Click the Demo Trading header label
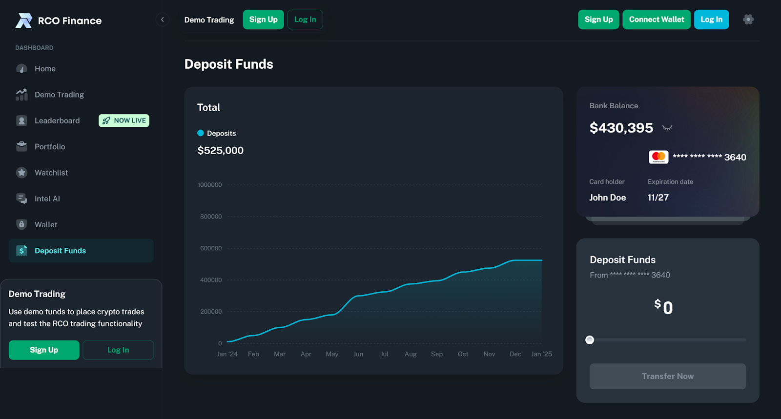The image size is (781, 419). click(x=209, y=20)
